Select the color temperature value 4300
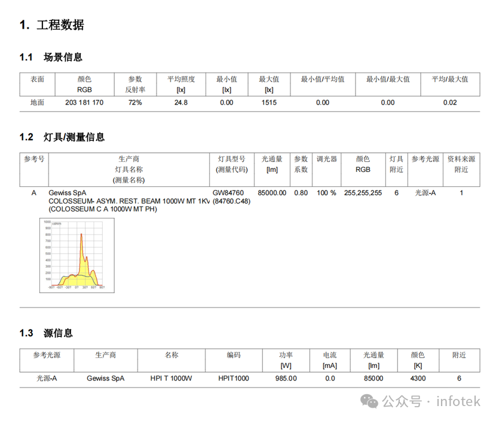Screen dimensions: 496x421 pyautogui.click(x=418, y=378)
